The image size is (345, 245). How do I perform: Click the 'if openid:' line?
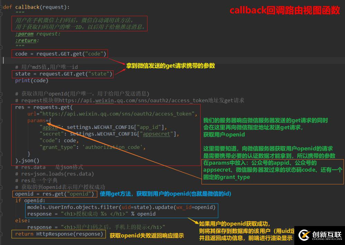click(x=30, y=201)
